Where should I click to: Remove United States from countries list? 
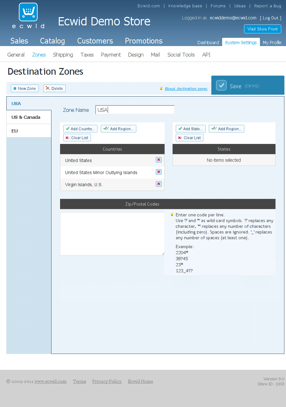(159, 160)
